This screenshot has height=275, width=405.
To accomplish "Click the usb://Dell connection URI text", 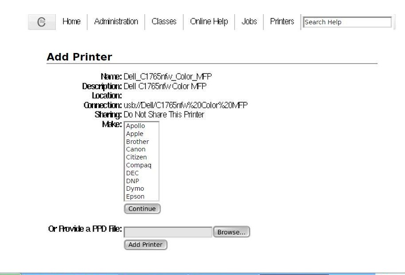I will (186, 105).
